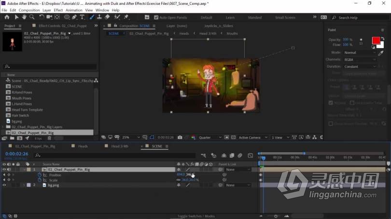The image size is (391, 219).
Task: Open the File menu
Action: (4, 10)
